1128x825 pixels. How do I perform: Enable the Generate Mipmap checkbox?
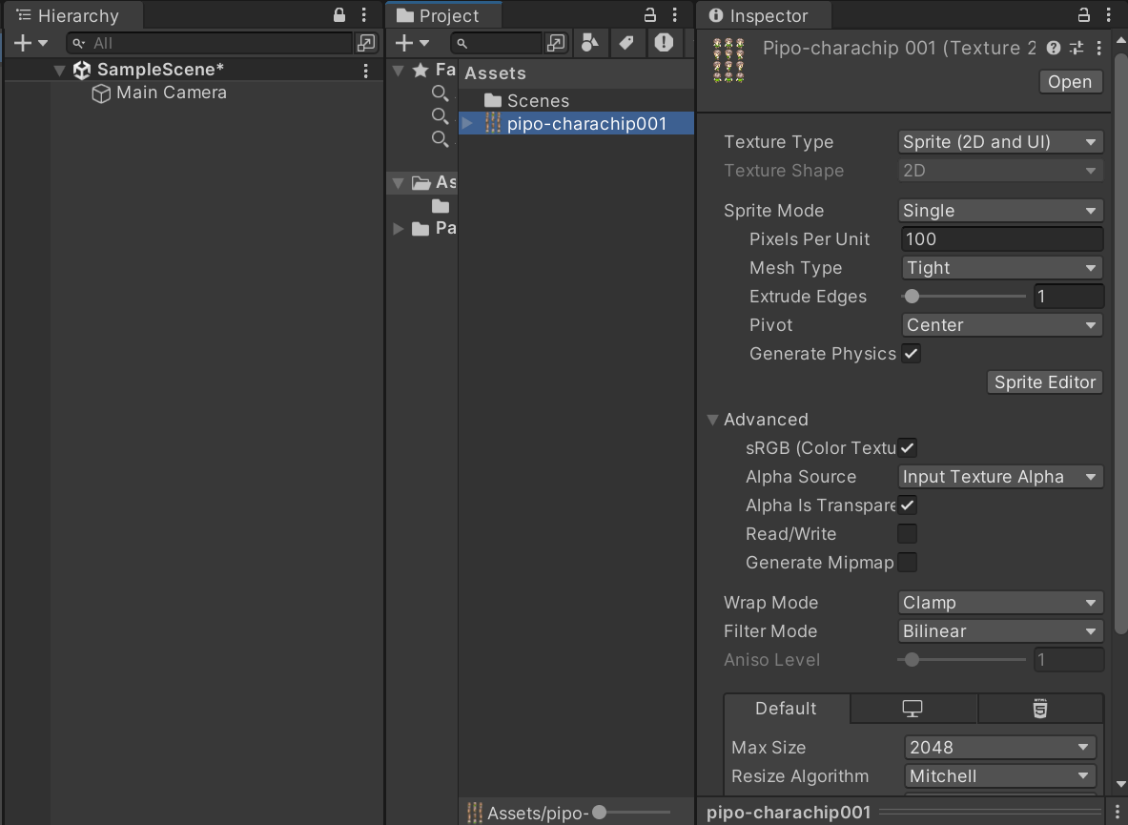[907, 563]
